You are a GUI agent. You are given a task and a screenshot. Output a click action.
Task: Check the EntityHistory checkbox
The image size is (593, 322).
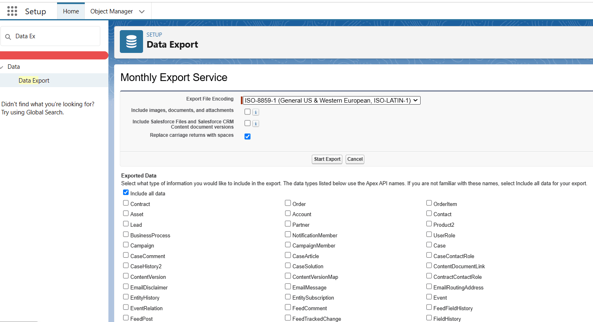pos(126,297)
